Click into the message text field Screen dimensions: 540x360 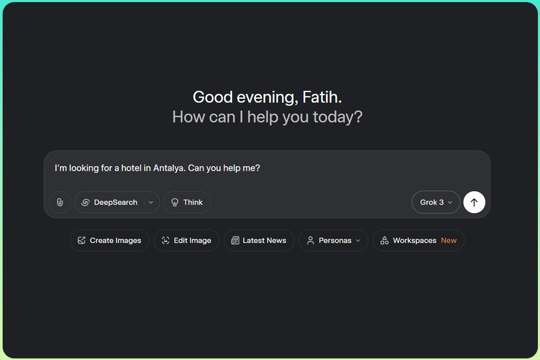coord(267,169)
